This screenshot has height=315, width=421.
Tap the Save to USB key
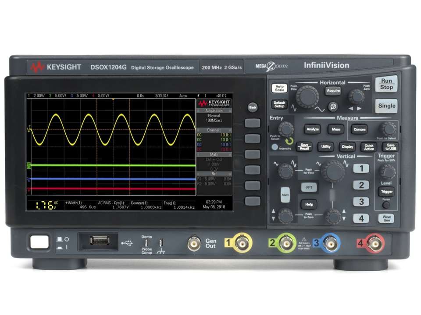click(x=391, y=147)
